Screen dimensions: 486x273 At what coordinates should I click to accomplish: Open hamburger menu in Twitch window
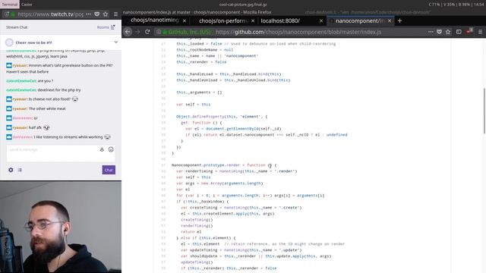click(115, 14)
